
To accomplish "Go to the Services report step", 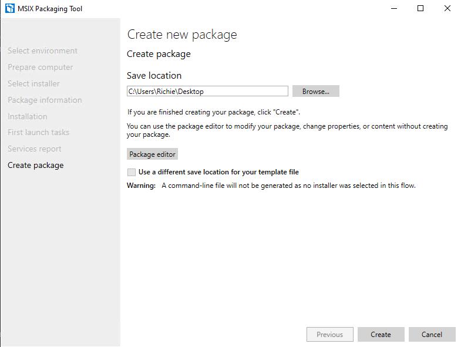I will tap(35, 149).
